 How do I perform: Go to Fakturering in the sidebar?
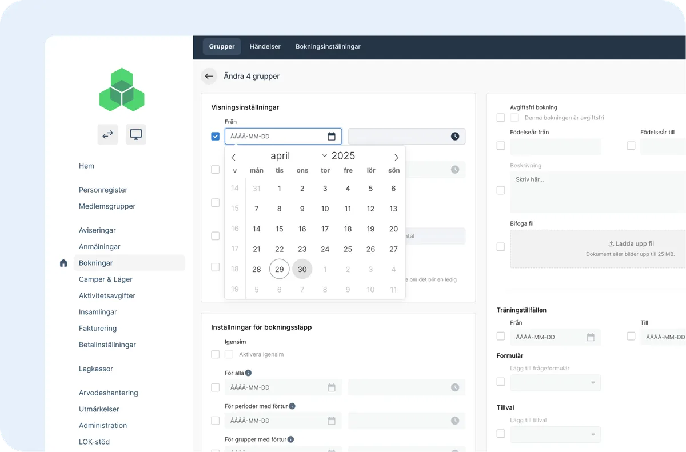point(98,329)
